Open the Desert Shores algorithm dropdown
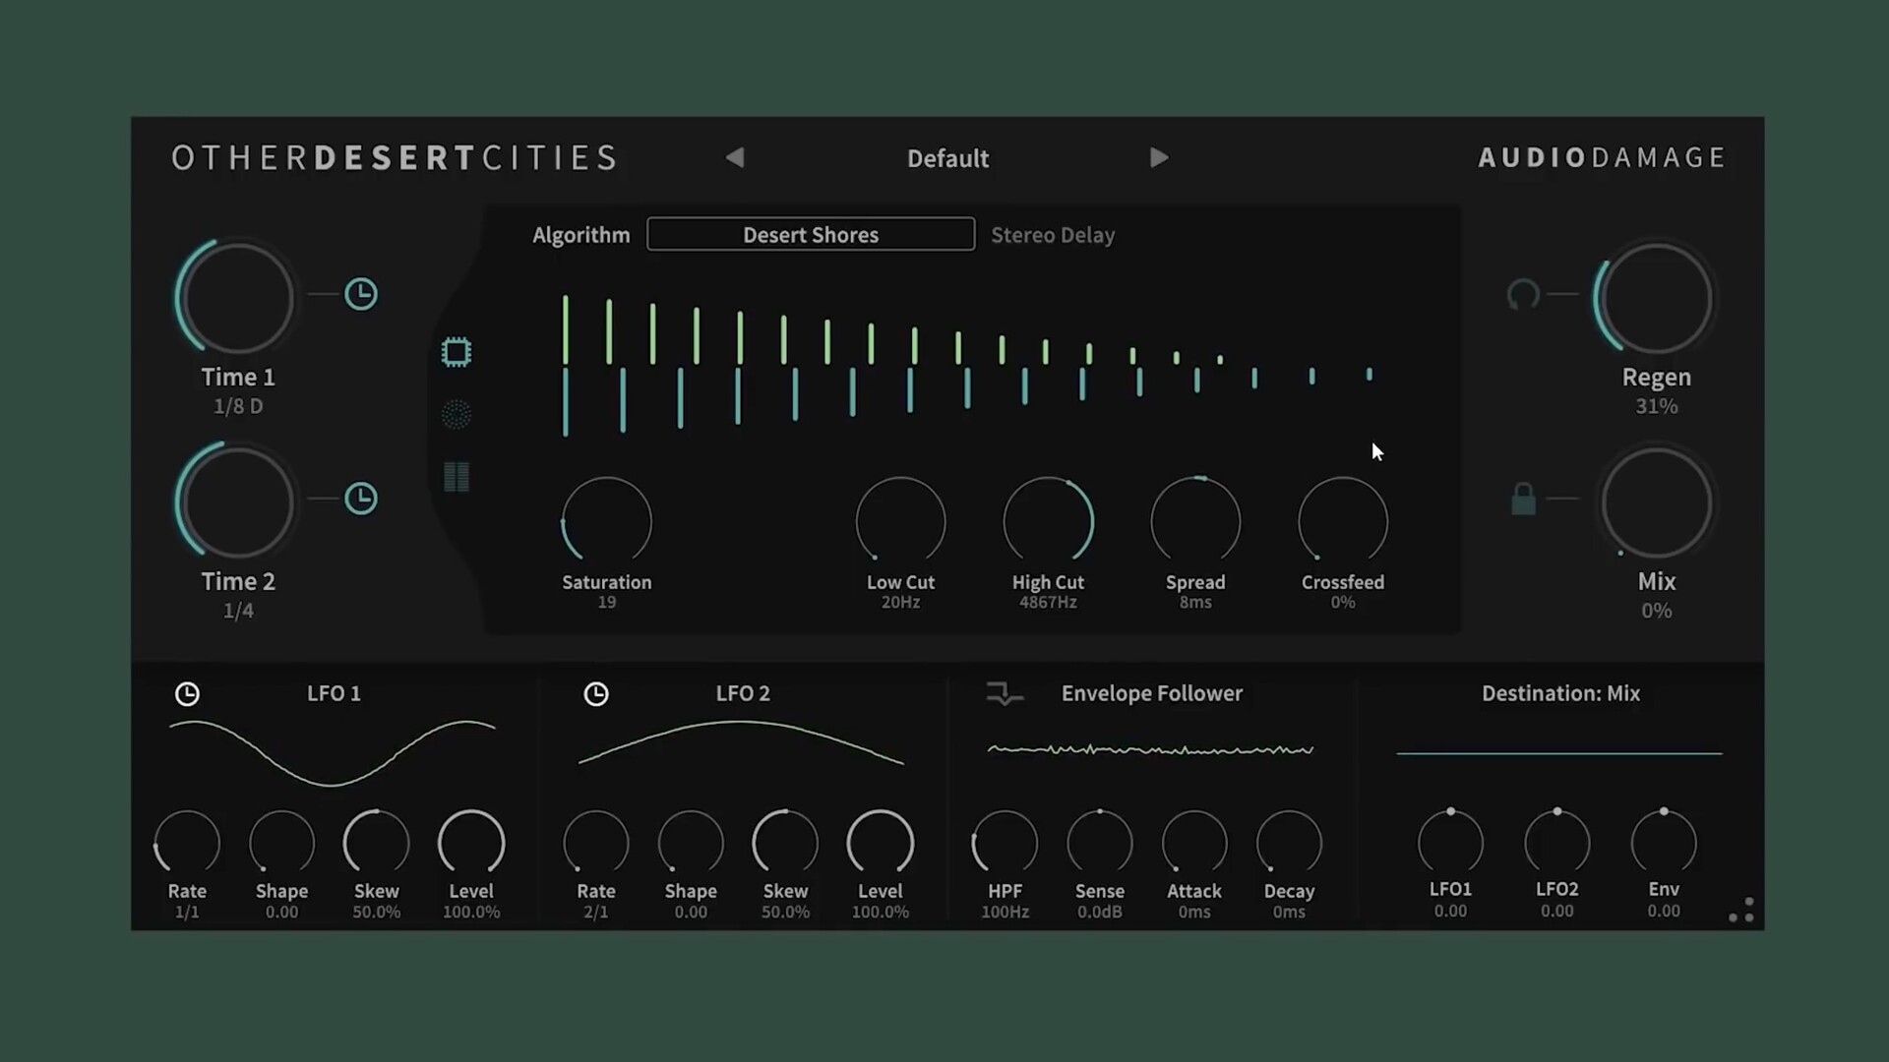1889x1062 pixels. click(811, 234)
